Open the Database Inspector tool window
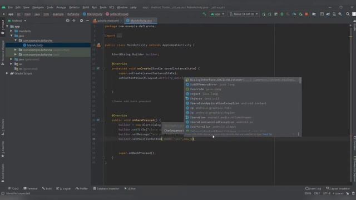 pos(106,188)
